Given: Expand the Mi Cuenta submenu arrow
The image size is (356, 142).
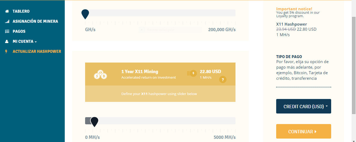Looking at the screenshot, I should pos(36,42).
